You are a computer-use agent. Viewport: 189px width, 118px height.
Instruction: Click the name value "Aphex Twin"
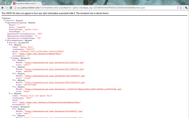click(27, 47)
